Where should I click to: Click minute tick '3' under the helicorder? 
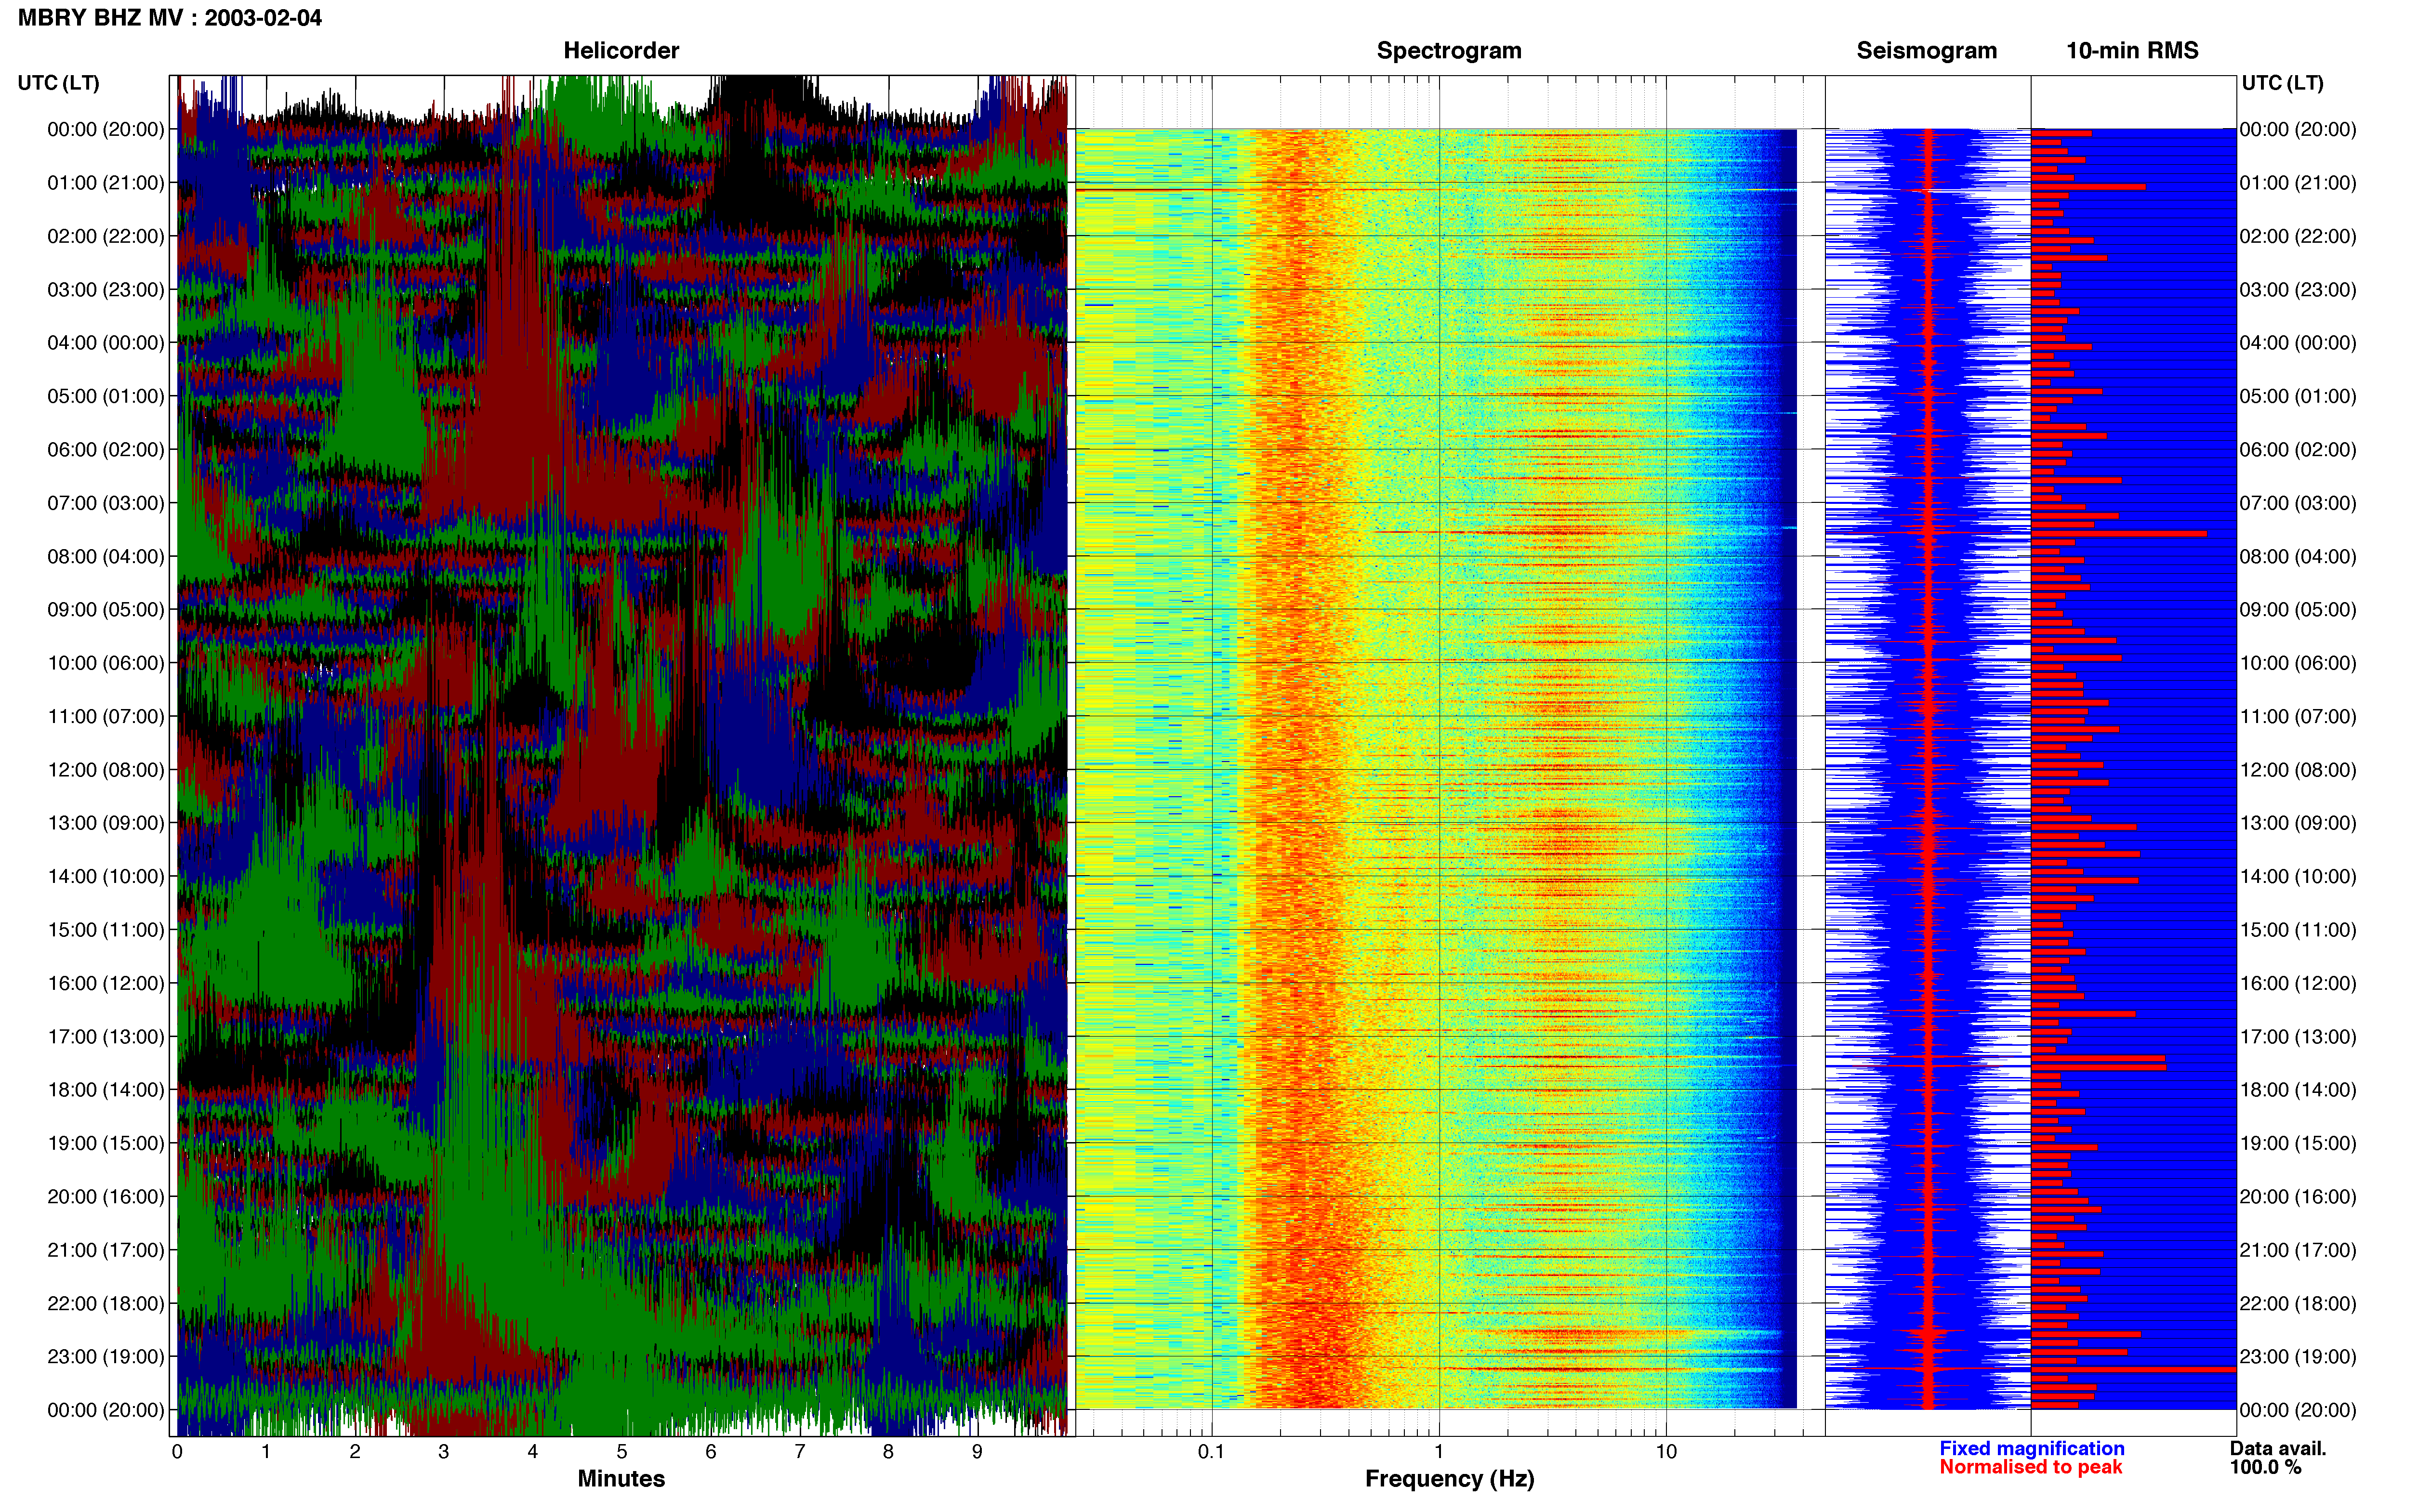tap(444, 1452)
